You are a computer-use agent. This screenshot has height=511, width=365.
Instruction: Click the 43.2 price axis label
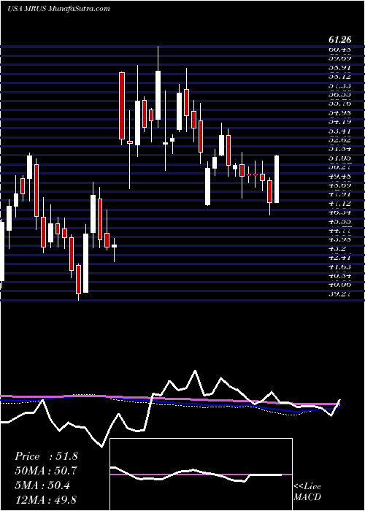[337, 249]
